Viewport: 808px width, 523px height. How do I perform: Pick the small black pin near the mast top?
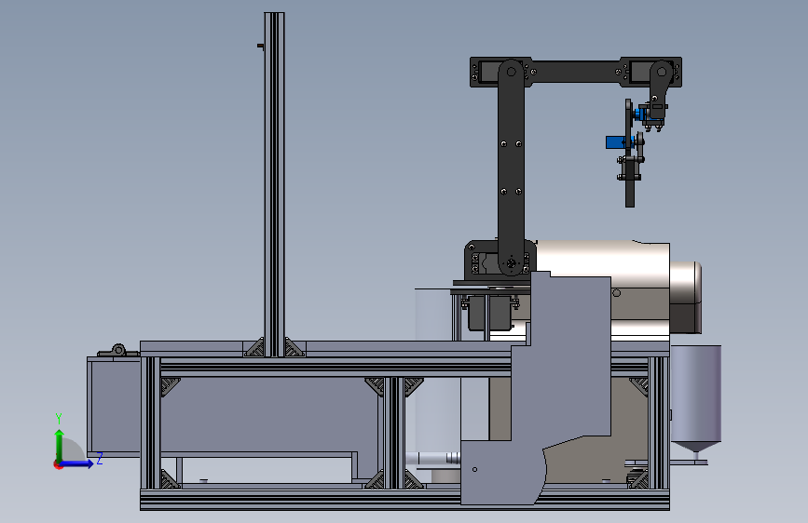point(260,47)
